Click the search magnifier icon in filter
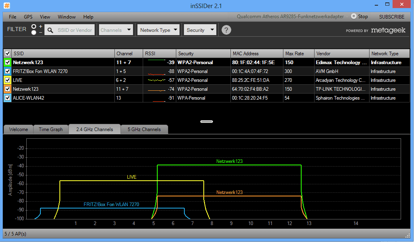414x242 pixels. pyautogui.click(x=50, y=30)
